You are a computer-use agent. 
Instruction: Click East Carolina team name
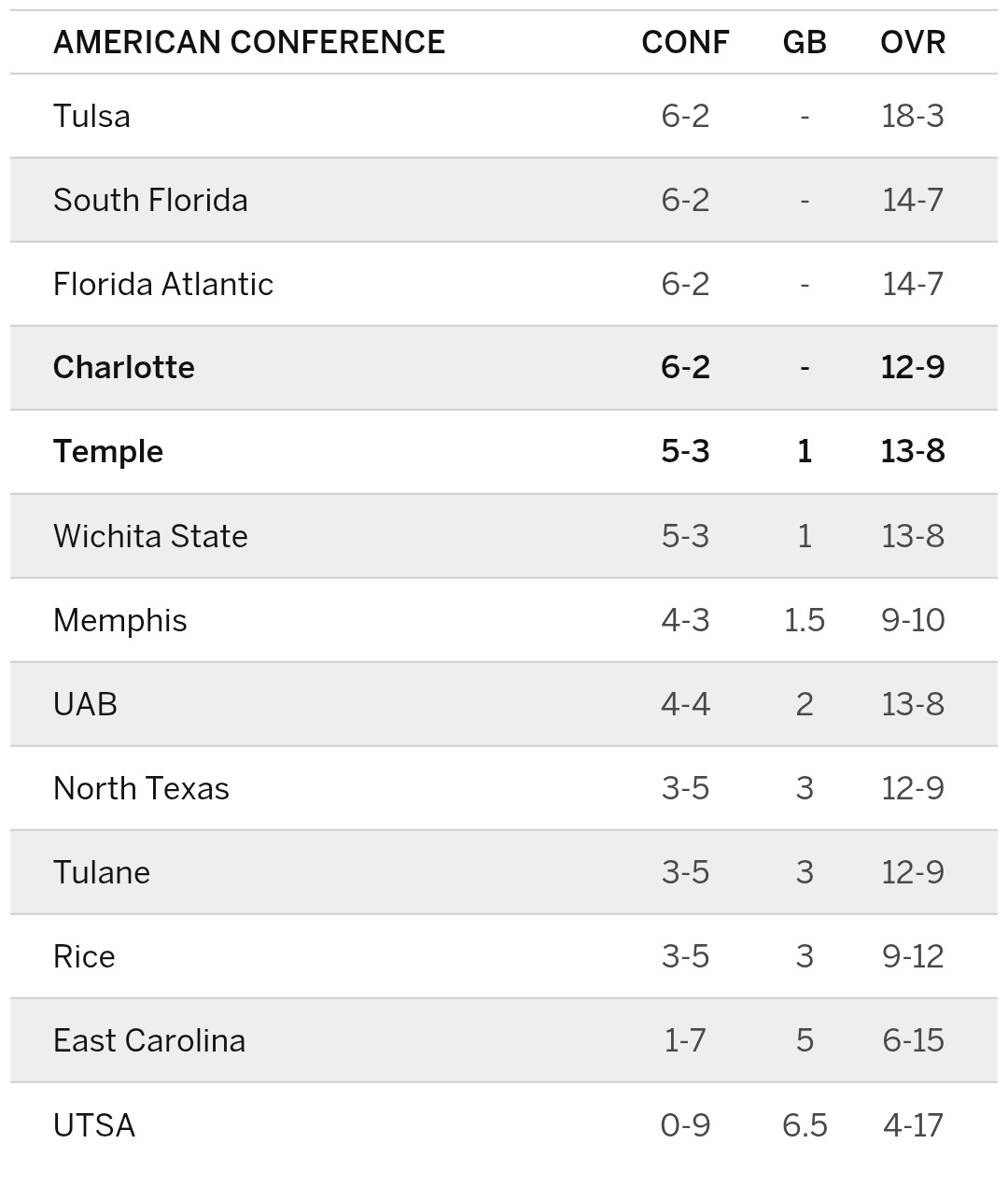click(149, 1040)
